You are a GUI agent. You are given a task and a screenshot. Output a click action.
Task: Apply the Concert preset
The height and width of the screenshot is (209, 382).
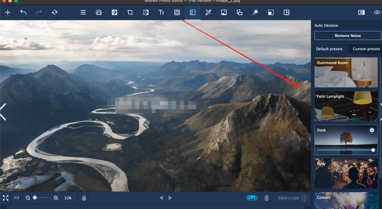pyautogui.click(x=346, y=200)
